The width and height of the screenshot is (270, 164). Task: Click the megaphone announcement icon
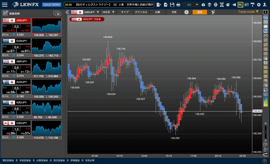(234, 5)
